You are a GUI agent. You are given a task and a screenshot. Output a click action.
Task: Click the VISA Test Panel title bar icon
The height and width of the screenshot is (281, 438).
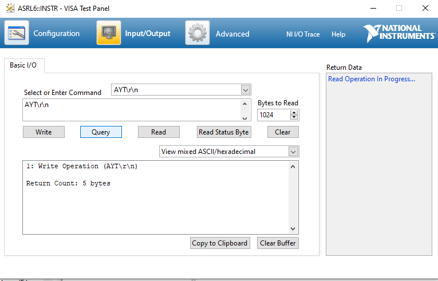[10, 8]
